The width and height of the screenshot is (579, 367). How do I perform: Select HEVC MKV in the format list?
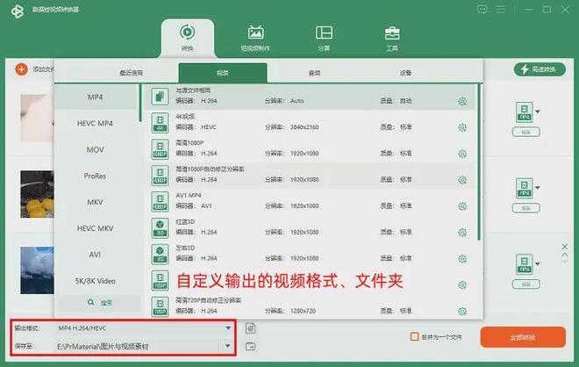(x=95, y=228)
